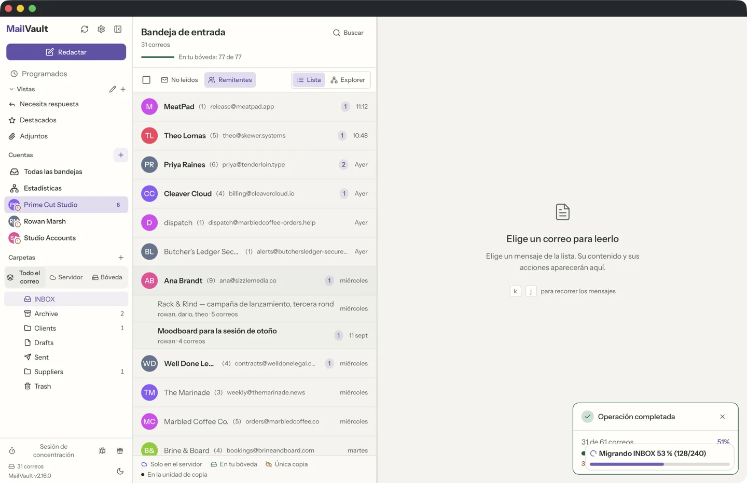Open the Trash folder
Screen dimensions: 747x483
[x=66, y=386]
